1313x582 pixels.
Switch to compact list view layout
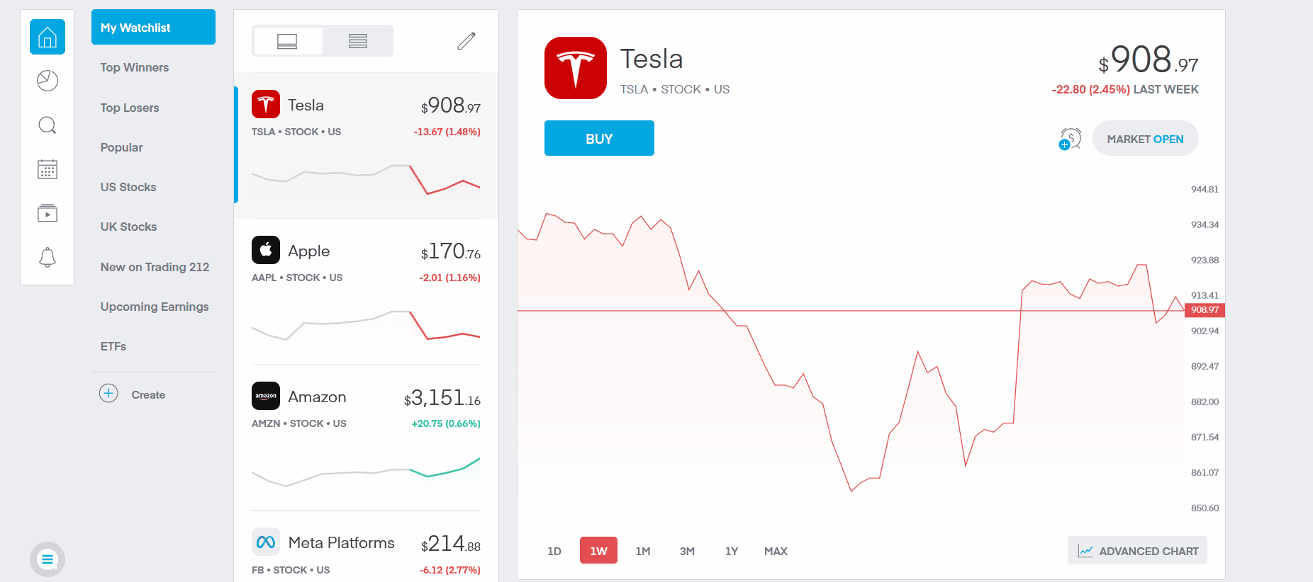tap(358, 41)
